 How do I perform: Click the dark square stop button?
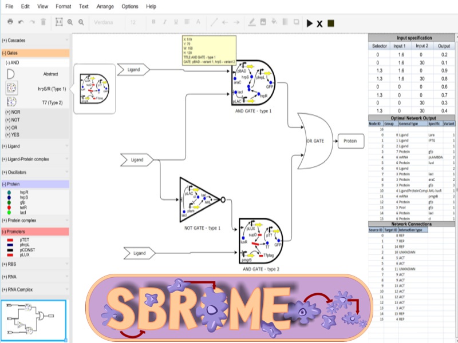(x=331, y=23)
